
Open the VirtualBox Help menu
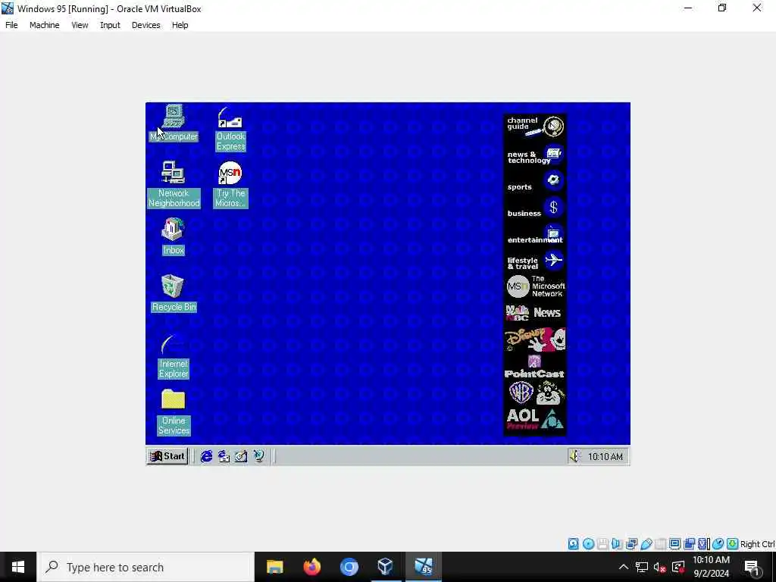point(180,25)
